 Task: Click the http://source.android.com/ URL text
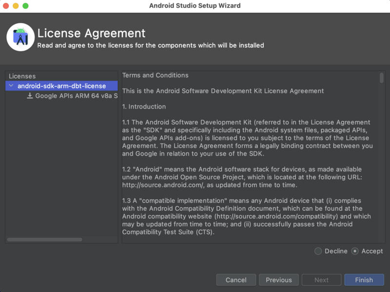click(163, 185)
